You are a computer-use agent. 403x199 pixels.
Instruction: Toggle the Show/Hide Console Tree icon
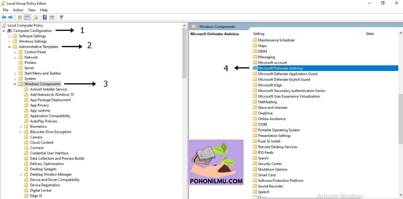point(27,17)
